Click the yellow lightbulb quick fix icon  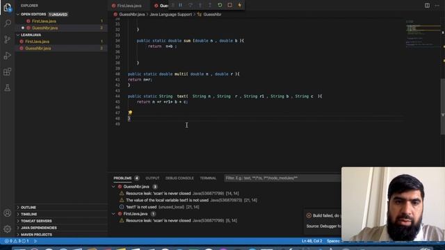[x=130, y=112]
